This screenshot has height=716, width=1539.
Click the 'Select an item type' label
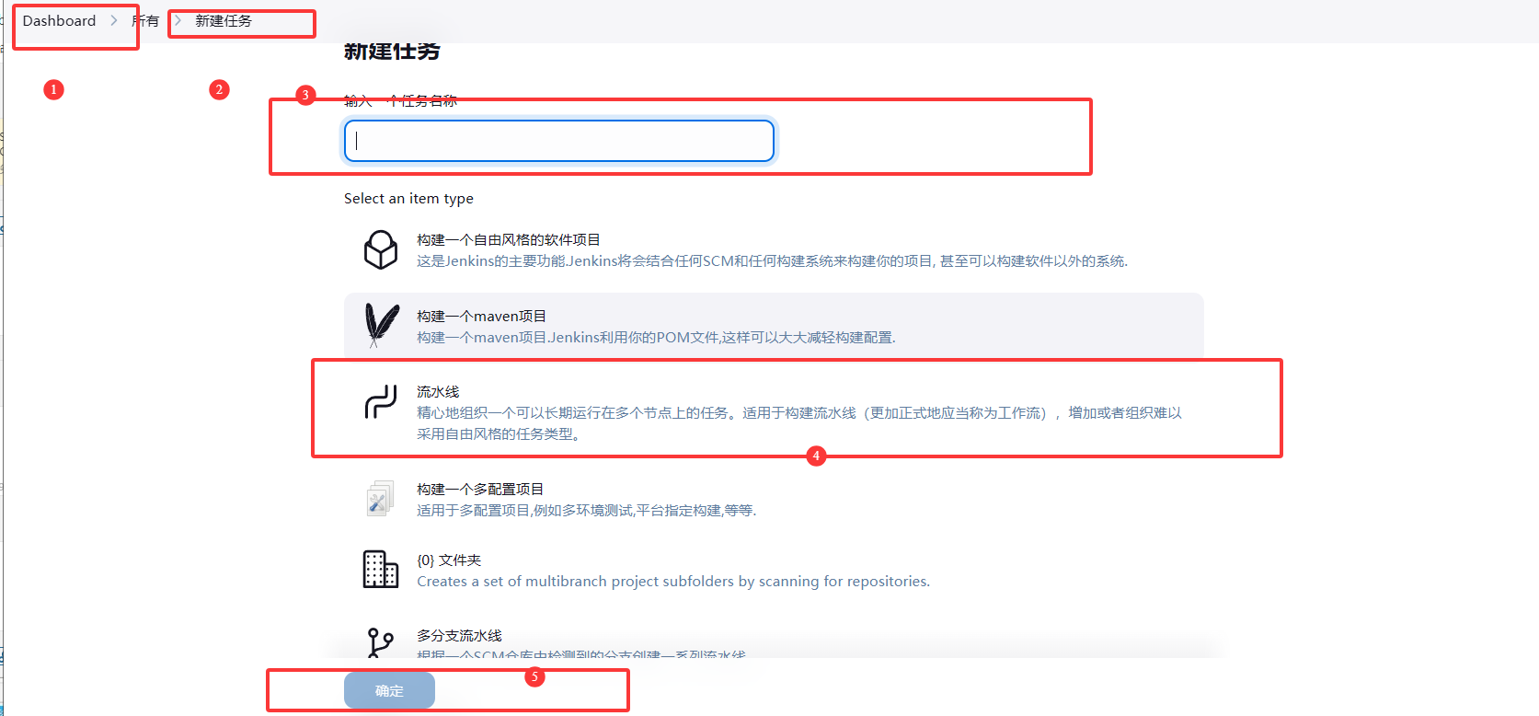click(408, 198)
